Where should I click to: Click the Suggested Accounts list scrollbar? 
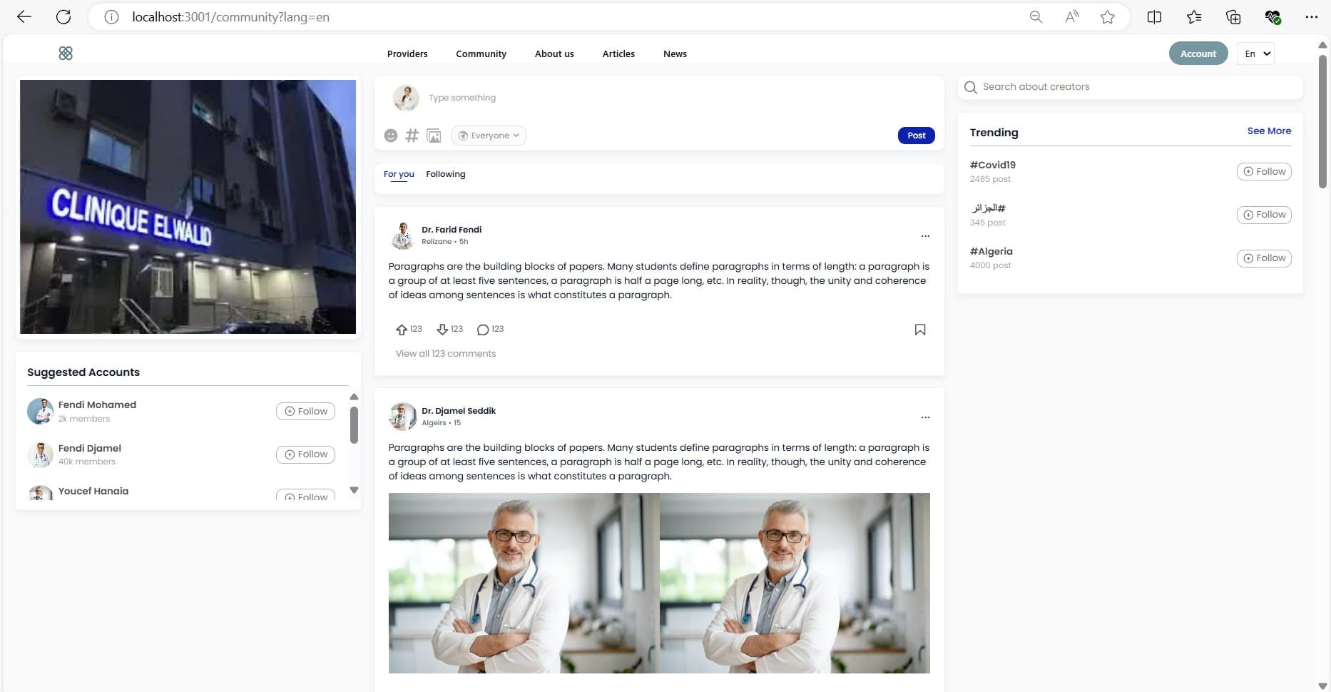click(354, 425)
